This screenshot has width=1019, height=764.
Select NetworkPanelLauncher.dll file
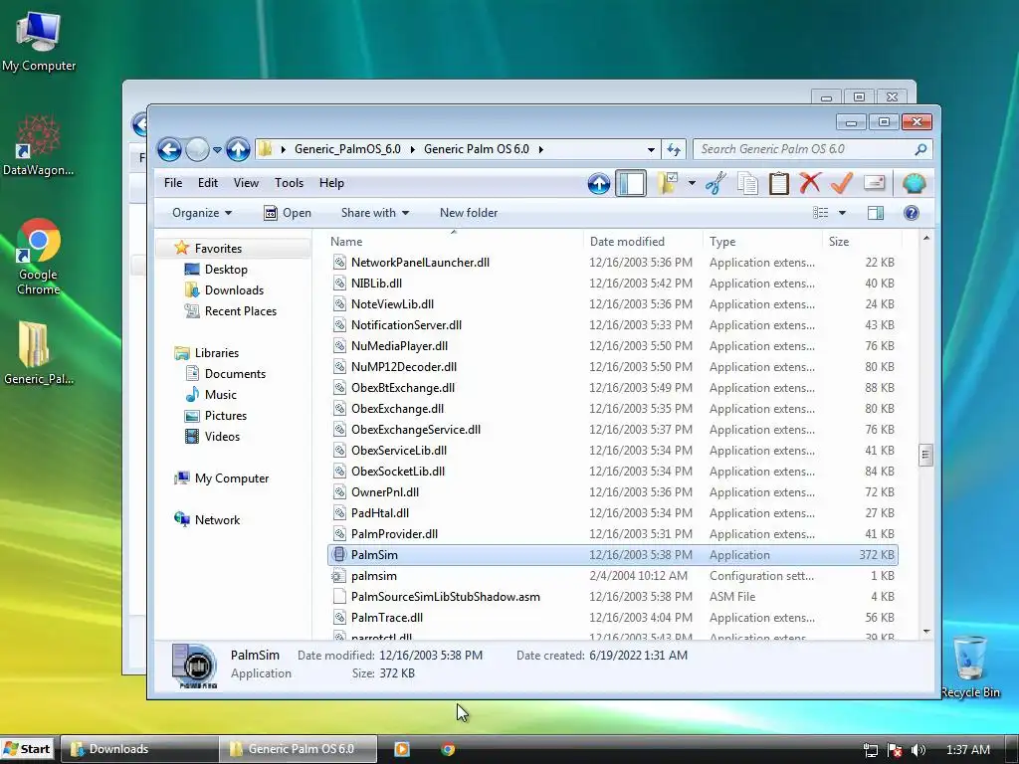tap(613, 263)
